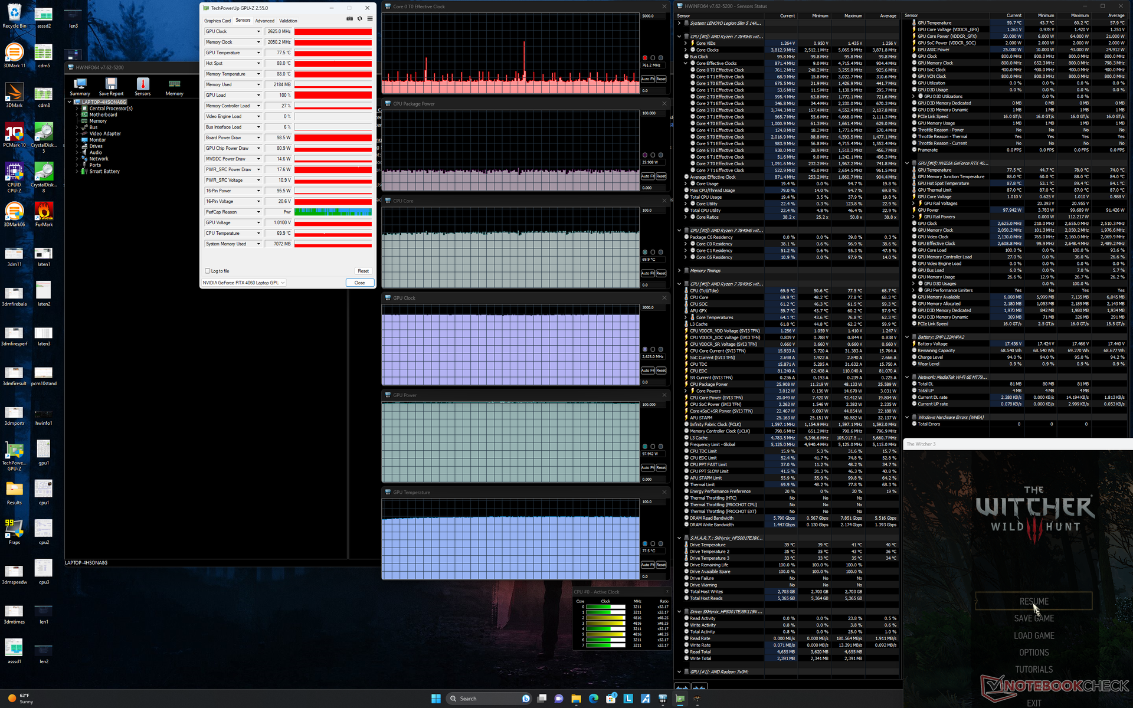Switch to Graphics Card tab
This screenshot has height=708, width=1133.
click(x=217, y=21)
